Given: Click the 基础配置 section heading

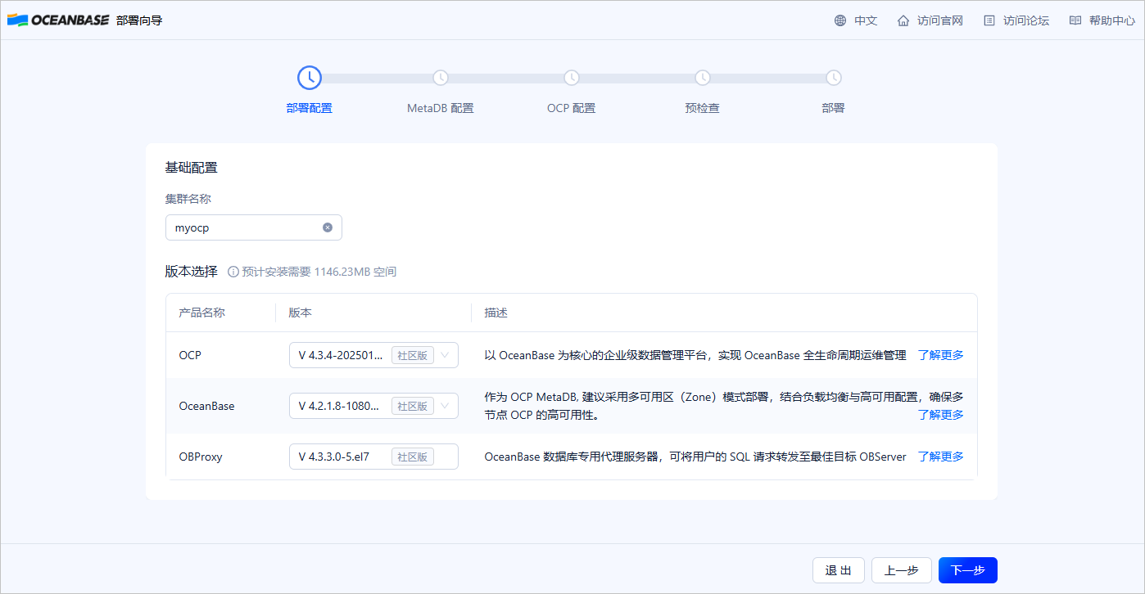Looking at the screenshot, I should 192,168.
